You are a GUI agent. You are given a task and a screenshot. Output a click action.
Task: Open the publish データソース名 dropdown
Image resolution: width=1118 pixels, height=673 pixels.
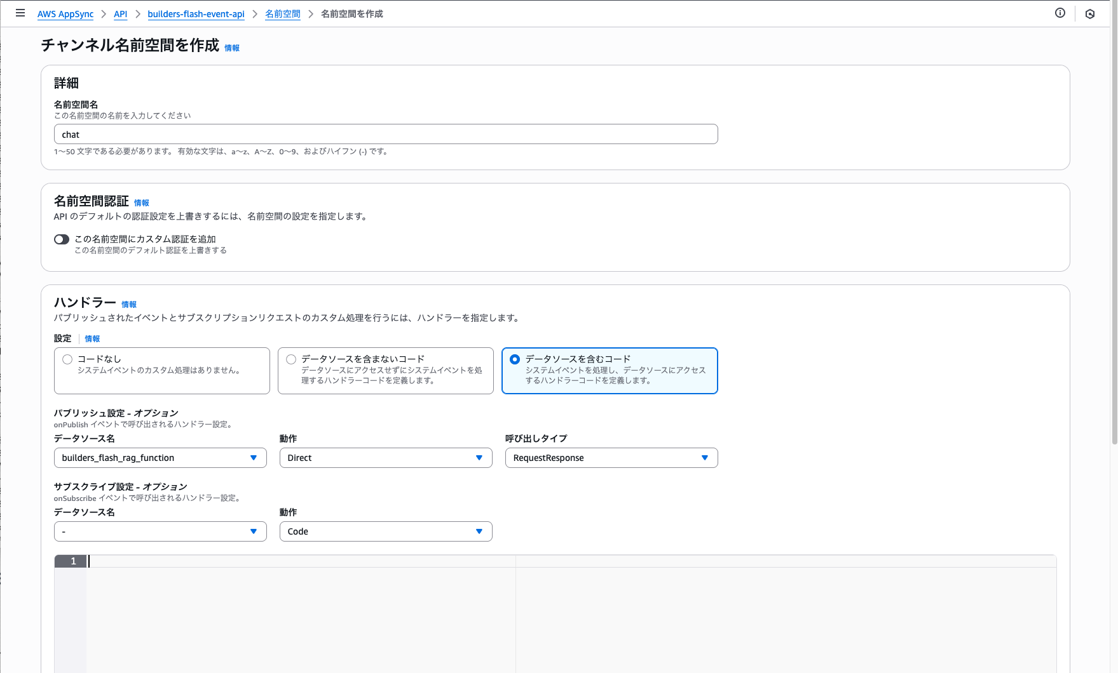160,457
